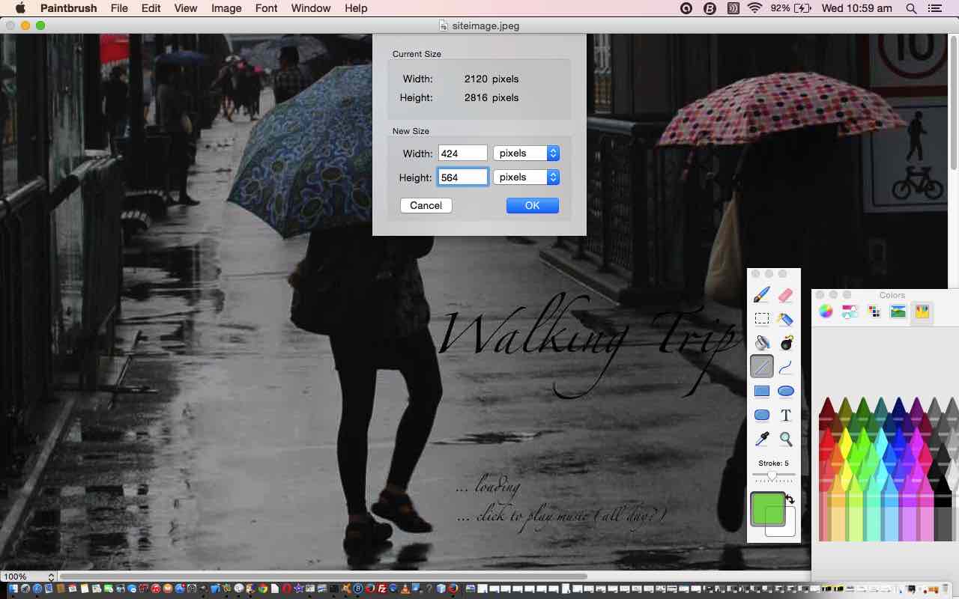Swap foreground and background colors
Viewport: 959px width, 599px height.
coord(790,499)
